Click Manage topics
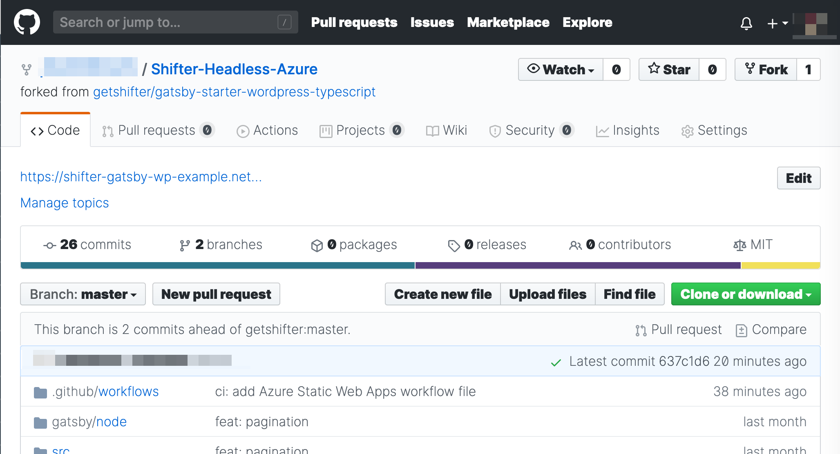Viewport: 840px width, 454px height. pyautogui.click(x=65, y=203)
